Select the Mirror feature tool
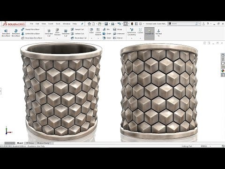225x169 pixels. (x=118, y=38)
